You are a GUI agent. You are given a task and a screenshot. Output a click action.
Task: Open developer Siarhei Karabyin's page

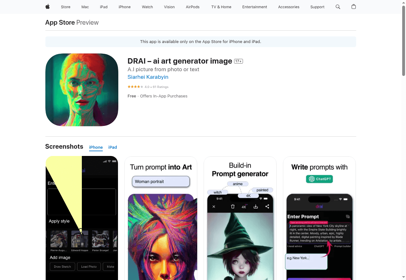click(148, 77)
